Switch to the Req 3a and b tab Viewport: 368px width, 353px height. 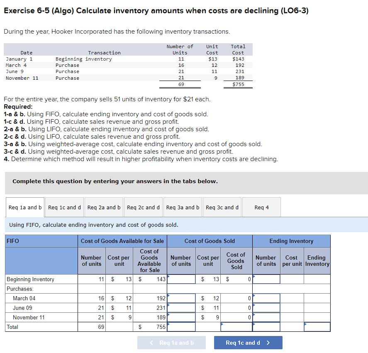pos(183,207)
